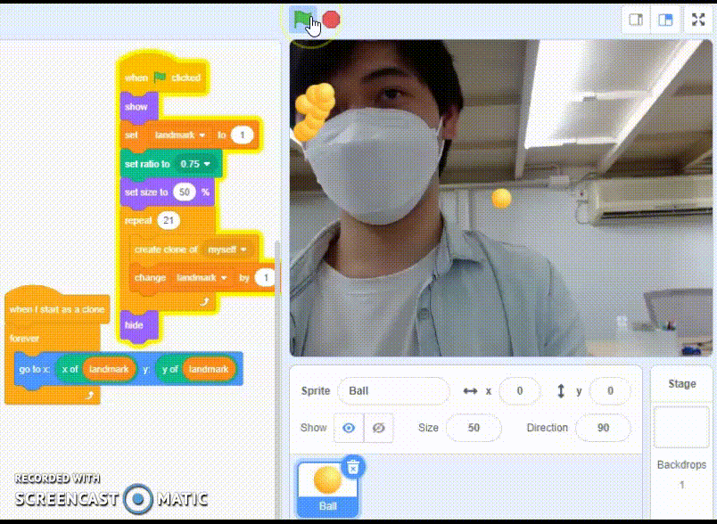Click the yellow ball on the stage
Viewport: 717px width, 524px height.
(x=501, y=198)
